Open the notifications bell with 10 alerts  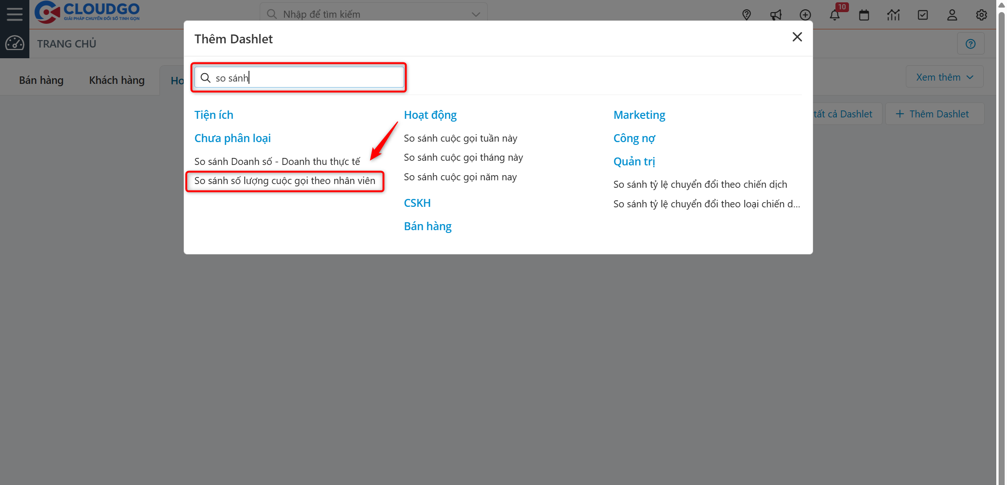coord(835,14)
